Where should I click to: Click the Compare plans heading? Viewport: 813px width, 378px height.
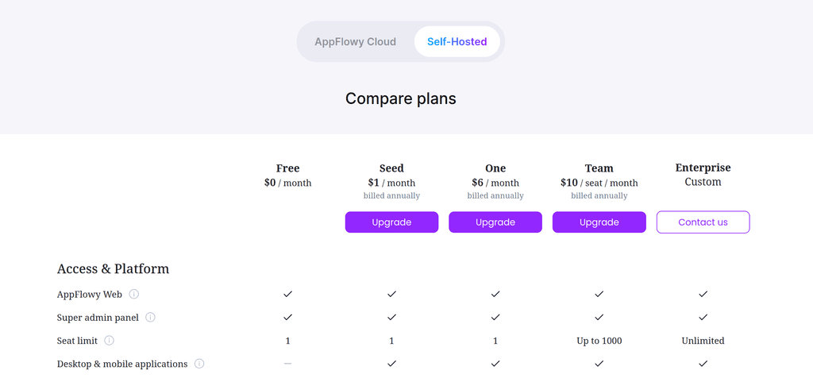401,99
